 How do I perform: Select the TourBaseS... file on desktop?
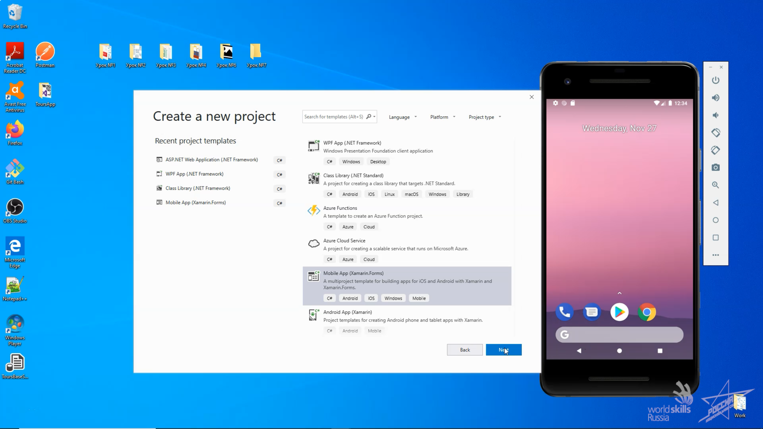[15, 367]
